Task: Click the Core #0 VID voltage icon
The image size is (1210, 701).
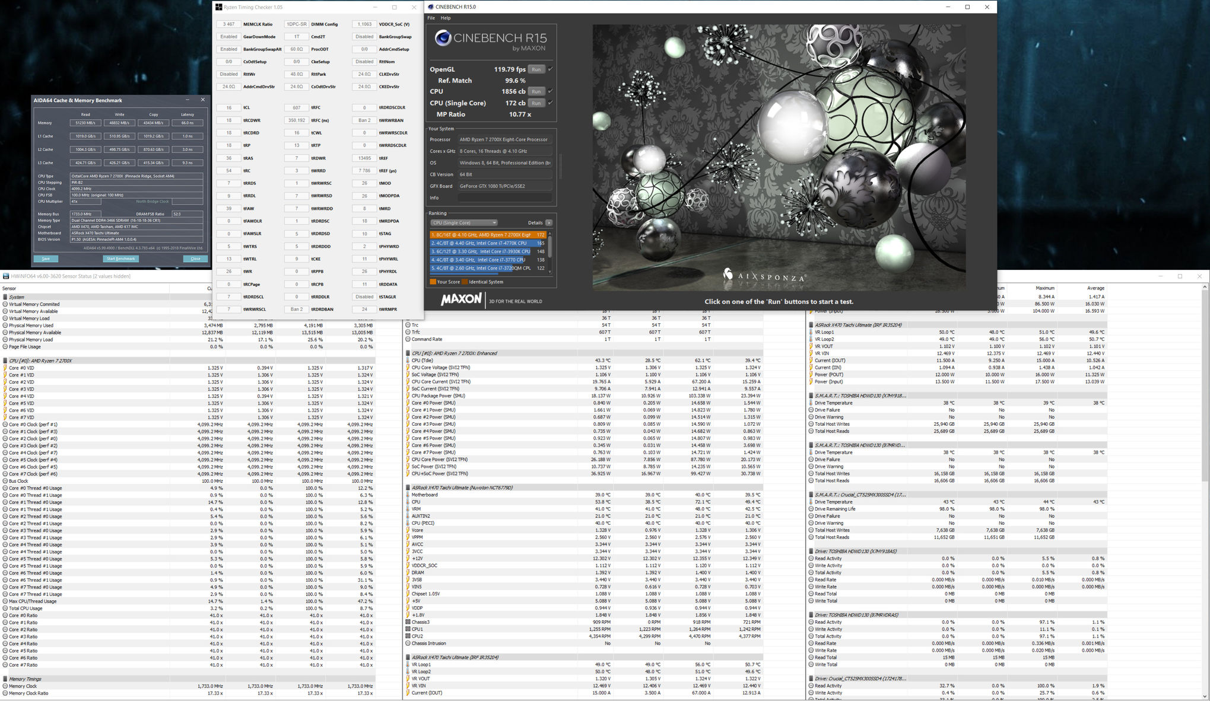Action: 5,368
